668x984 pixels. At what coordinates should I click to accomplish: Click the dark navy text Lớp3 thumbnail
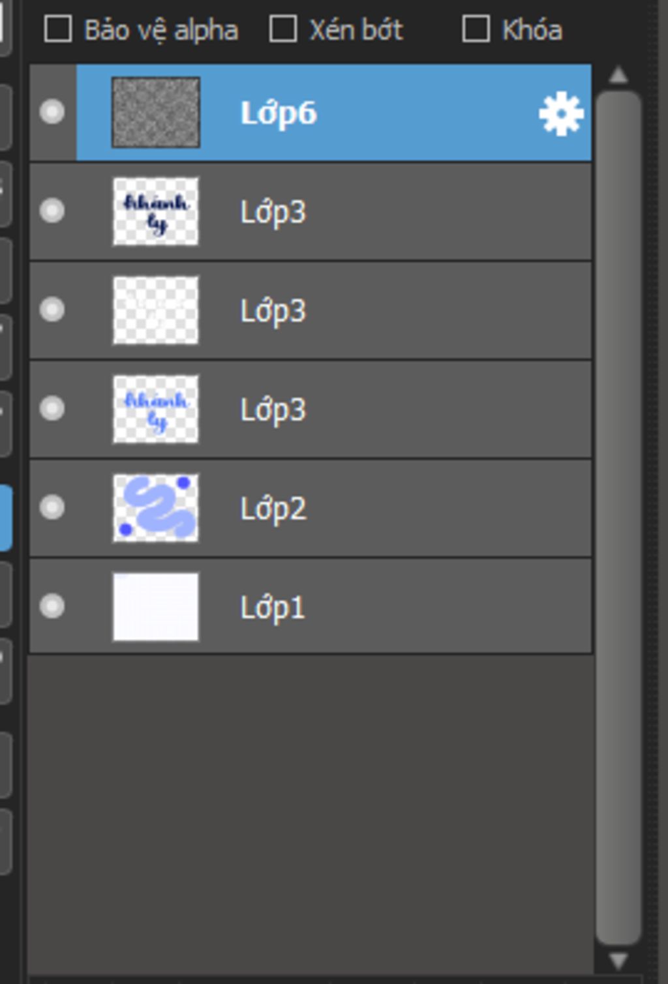point(156,211)
